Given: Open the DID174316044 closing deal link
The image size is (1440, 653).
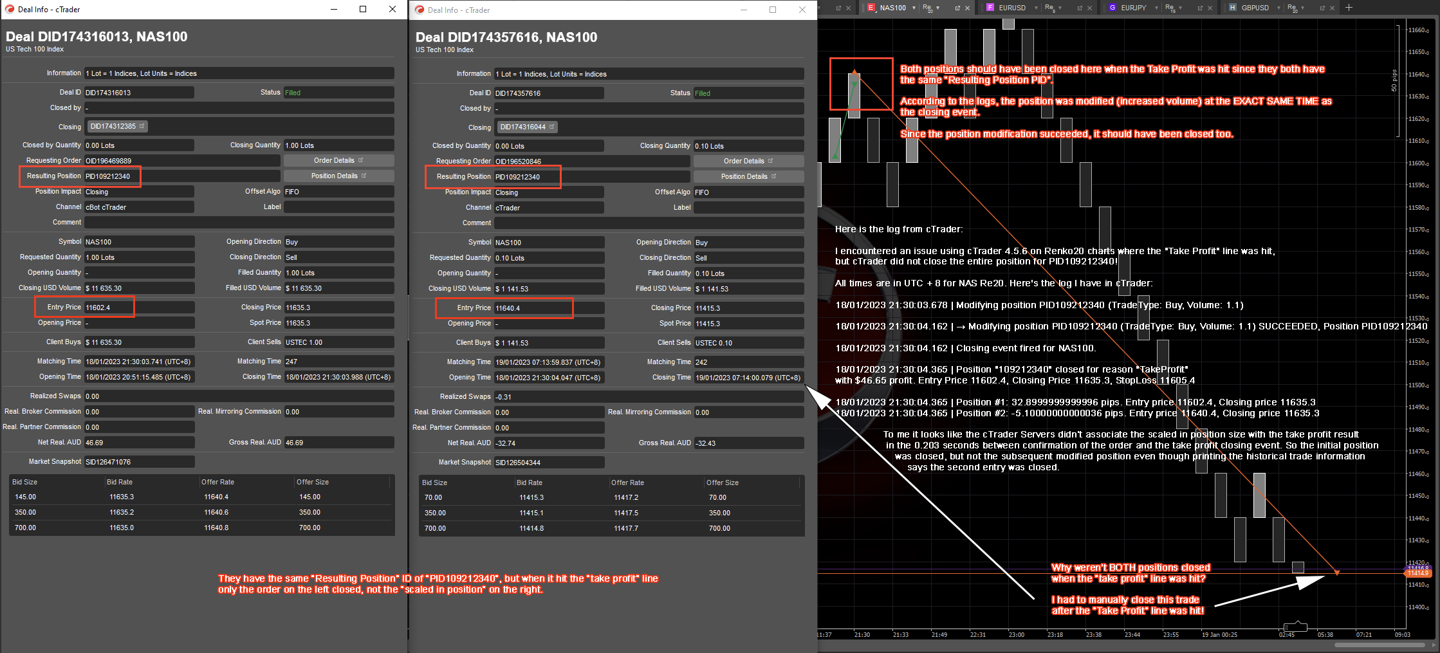Looking at the screenshot, I should point(528,127).
